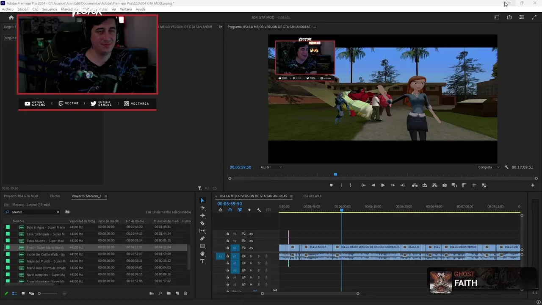Click MARIO search field in Project panel
Viewport: 542px width, 305px height.
tap(32, 212)
